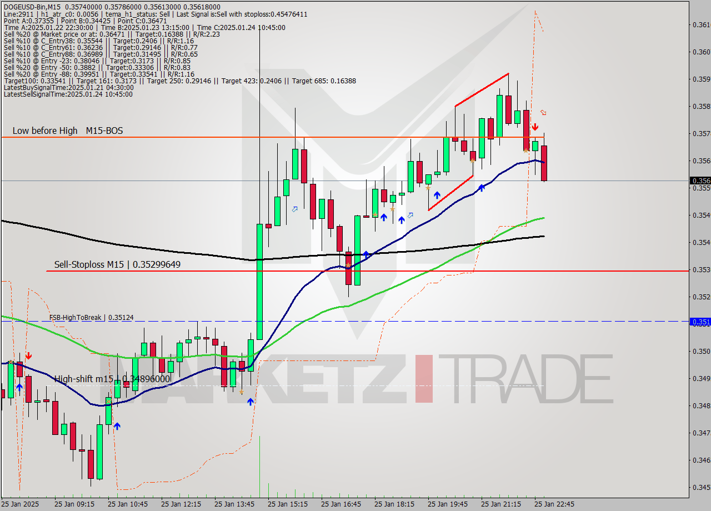The height and width of the screenshot is (511, 711).
Task: Click the 'Sell %10 @ Entry -23: 0.38046' line
Action: [x=97, y=61]
